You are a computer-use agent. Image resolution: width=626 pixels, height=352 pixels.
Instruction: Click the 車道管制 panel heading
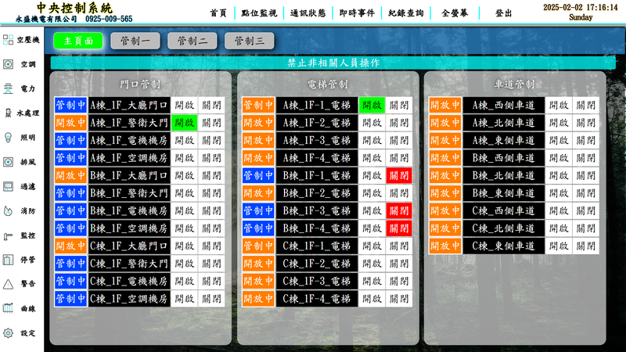click(514, 84)
